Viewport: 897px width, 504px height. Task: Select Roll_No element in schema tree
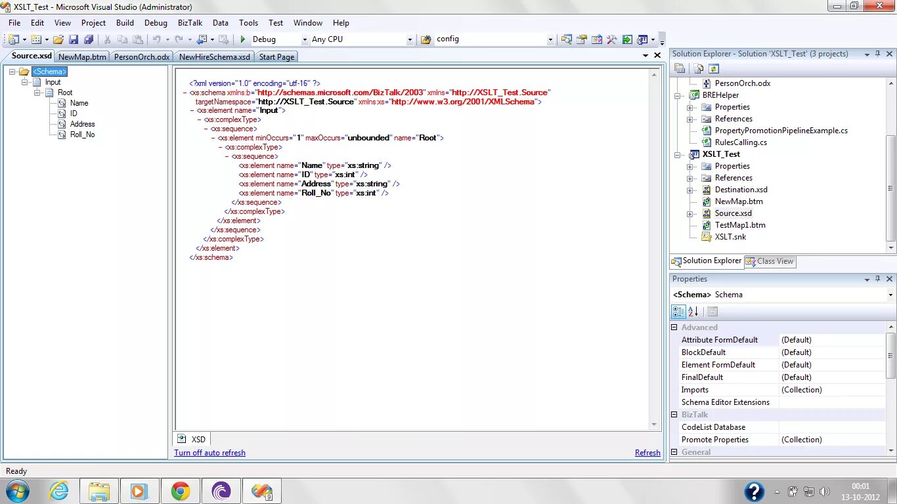click(82, 135)
